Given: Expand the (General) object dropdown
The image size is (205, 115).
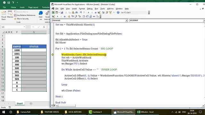Looking at the screenshot, I should point(126,20).
